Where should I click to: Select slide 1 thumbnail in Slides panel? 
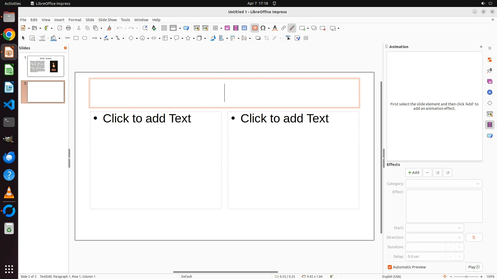click(x=46, y=66)
